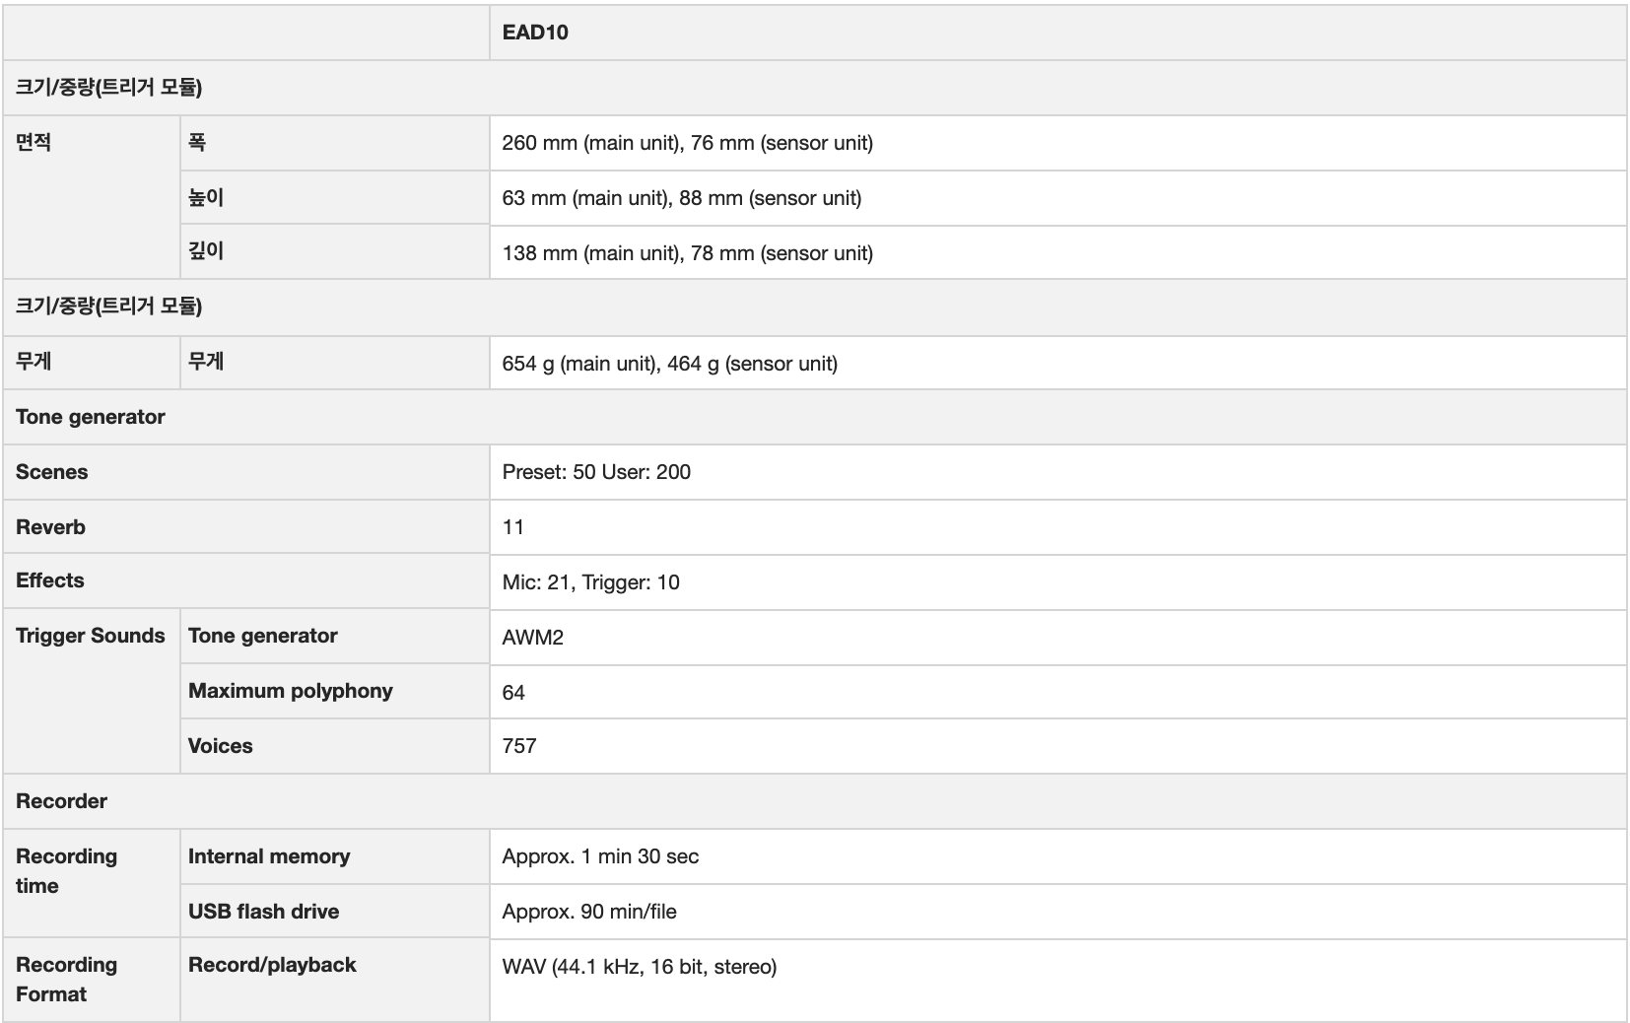Select the Maximum polyphony label
The width and height of the screenshot is (1630, 1023).
pos(291,691)
